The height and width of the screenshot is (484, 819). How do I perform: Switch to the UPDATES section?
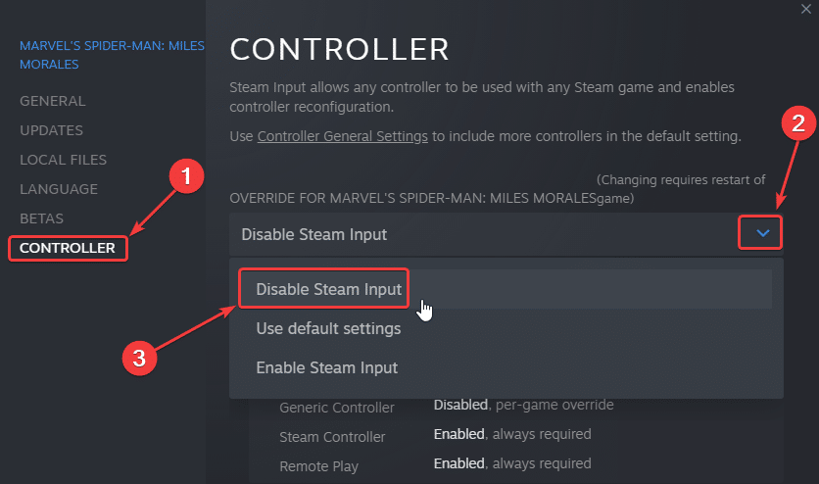(x=52, y=130)
